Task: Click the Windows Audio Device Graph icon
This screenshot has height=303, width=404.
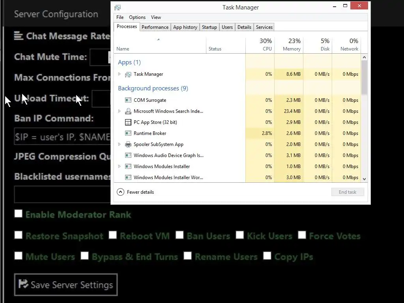Action: pyautogui.click(x=128, y=155)
